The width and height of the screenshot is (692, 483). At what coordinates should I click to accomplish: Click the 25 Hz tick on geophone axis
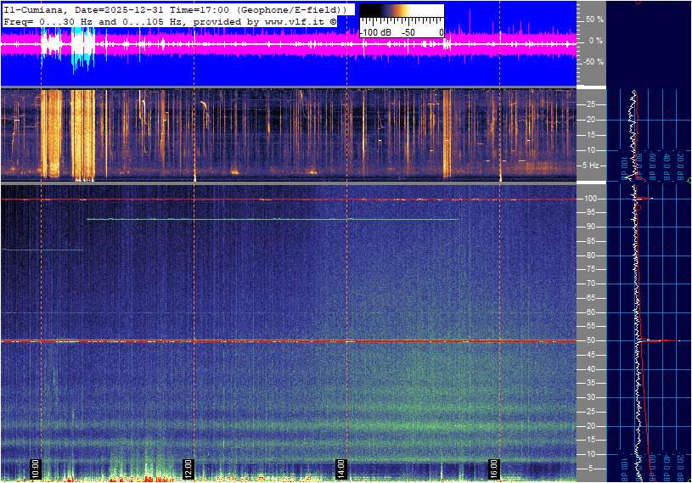pos(592,104)
